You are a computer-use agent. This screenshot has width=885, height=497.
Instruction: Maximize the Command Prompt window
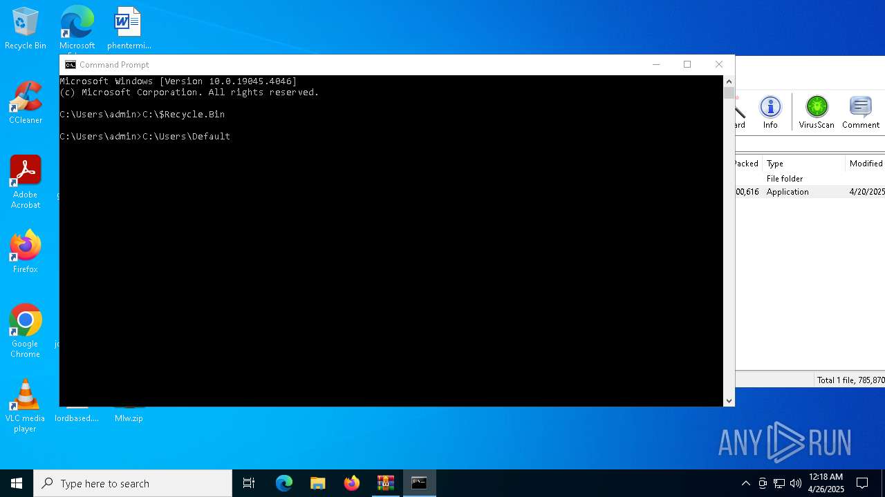click(x=687, y=64)
